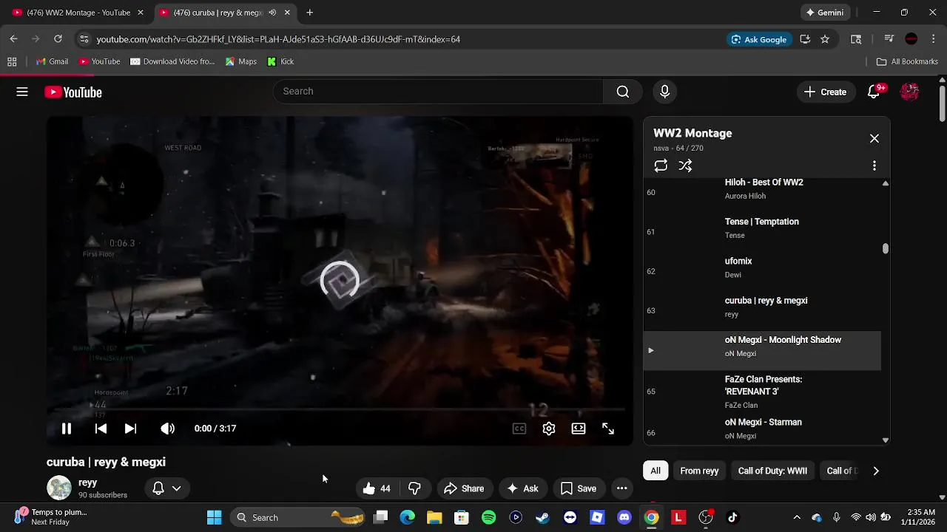Screen dimensions: 947x532
Task: Start voice search with the microphone
Action: tap(664, 92)
